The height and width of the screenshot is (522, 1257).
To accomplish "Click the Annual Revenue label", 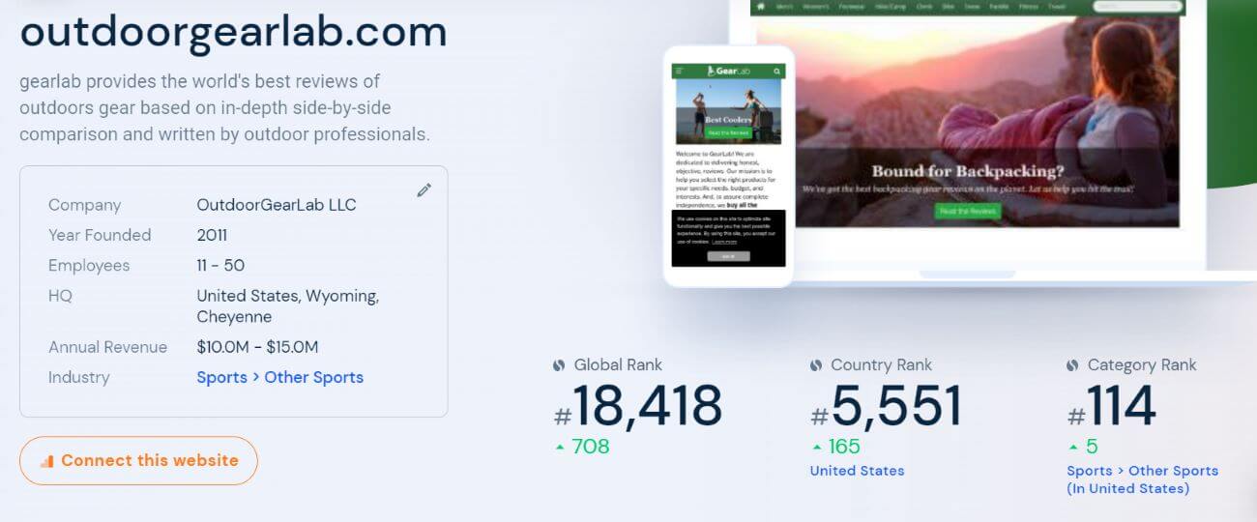I will pyautogui.click(x=107, y=347).
